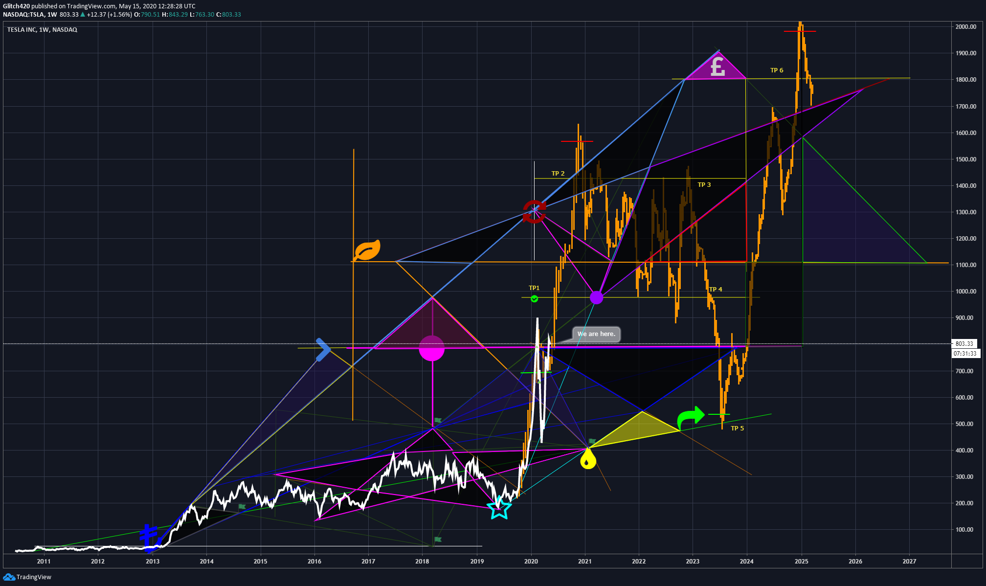Click the green curved arrow icon
Screen dimensions: 986x586
[x=691, y=417]
